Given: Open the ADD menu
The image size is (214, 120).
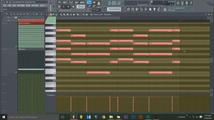Looking at the screenshot, I should point(14,6).
